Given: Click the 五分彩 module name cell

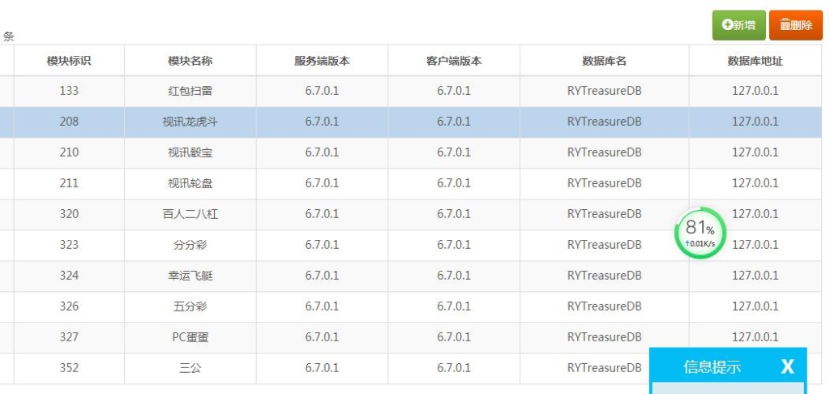Looking at the screenshot, I should tap(190, 306).
